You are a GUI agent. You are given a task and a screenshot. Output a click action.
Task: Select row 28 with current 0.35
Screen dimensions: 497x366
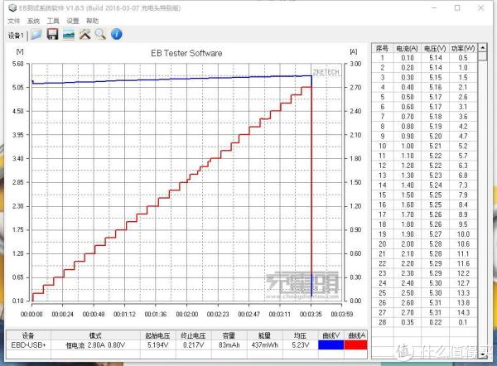424,322
